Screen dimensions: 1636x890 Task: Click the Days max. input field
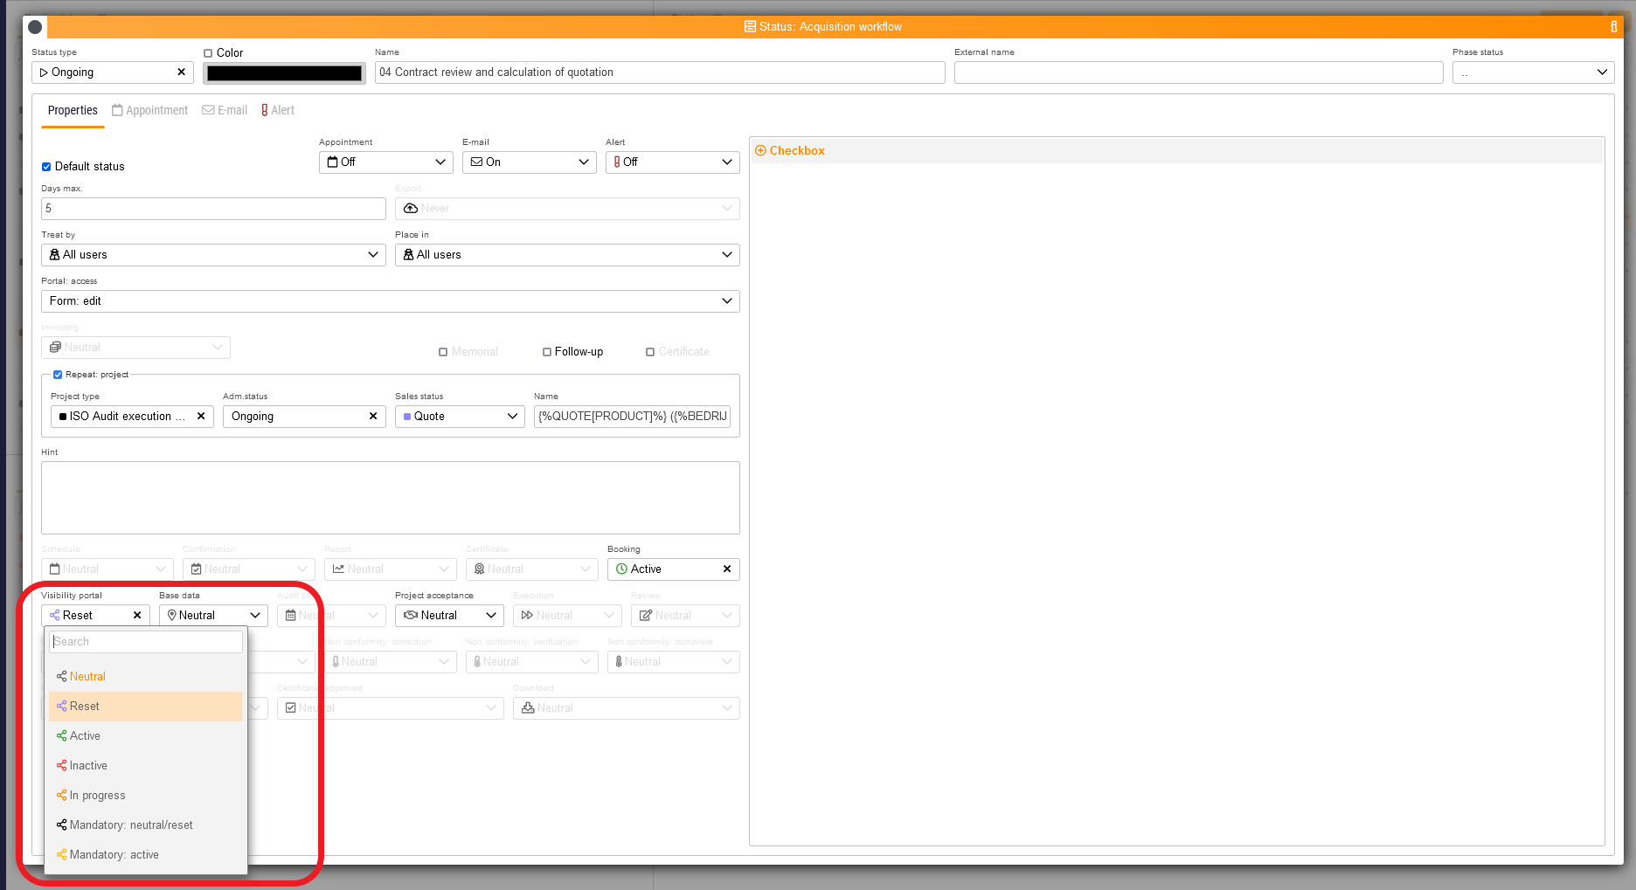pyautogui.click(x=213, y=209)
